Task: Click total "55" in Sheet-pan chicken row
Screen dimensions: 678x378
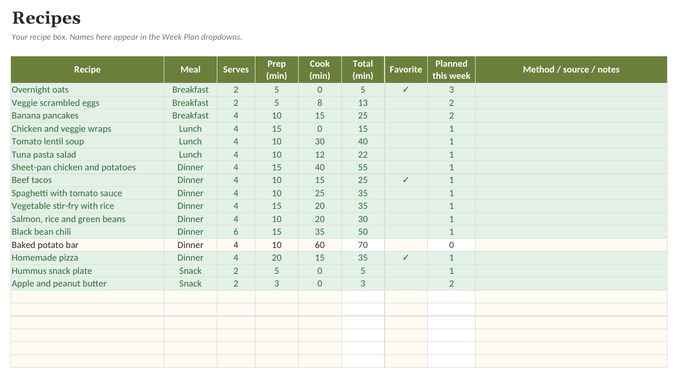Action: click(x=363, y=167)
